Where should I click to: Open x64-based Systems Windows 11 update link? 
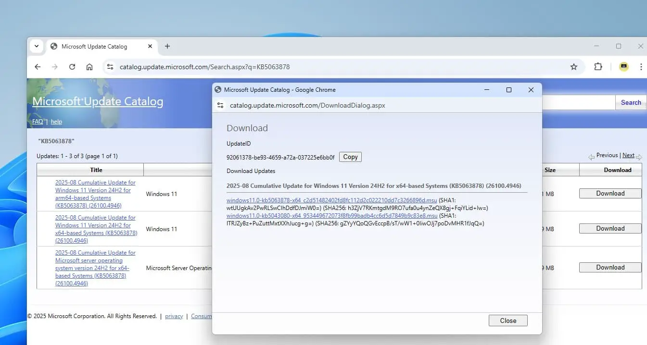(96, 229)
